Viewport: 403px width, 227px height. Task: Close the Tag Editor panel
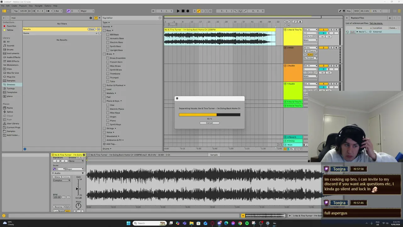[x=160, y=18]
